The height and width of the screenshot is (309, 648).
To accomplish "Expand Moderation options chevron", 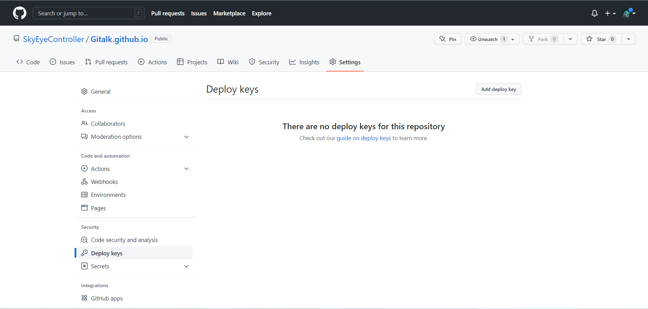I will 186,137.
